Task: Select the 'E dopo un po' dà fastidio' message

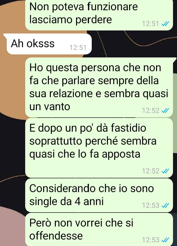Action: point(99,148)
